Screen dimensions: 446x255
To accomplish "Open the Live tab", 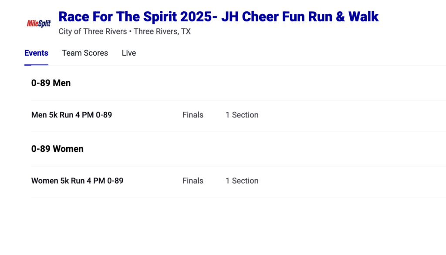I will (x=129, y=53).
